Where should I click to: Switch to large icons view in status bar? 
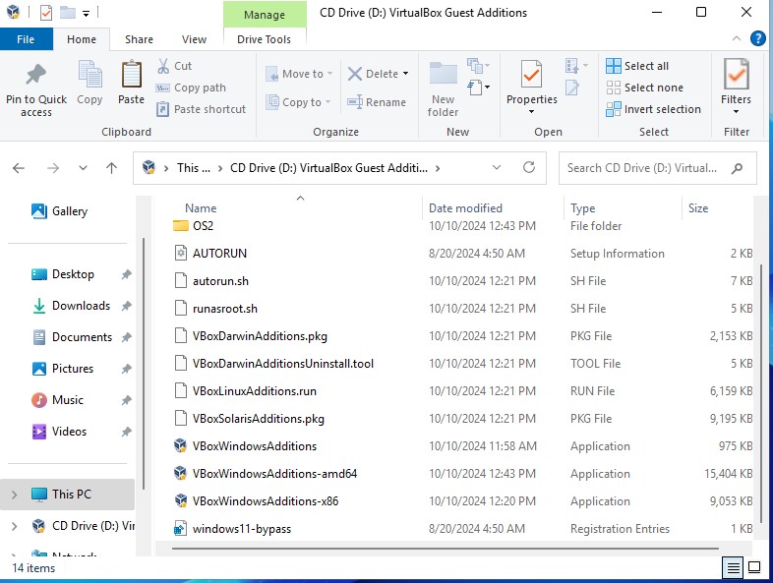(x=754, y=567)
